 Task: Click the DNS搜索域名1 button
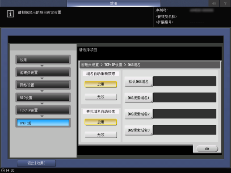[139, 98]
